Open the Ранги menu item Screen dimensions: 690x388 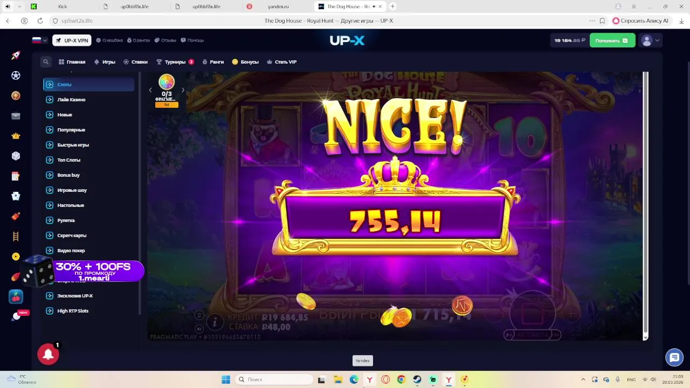(x=213, y=62)
